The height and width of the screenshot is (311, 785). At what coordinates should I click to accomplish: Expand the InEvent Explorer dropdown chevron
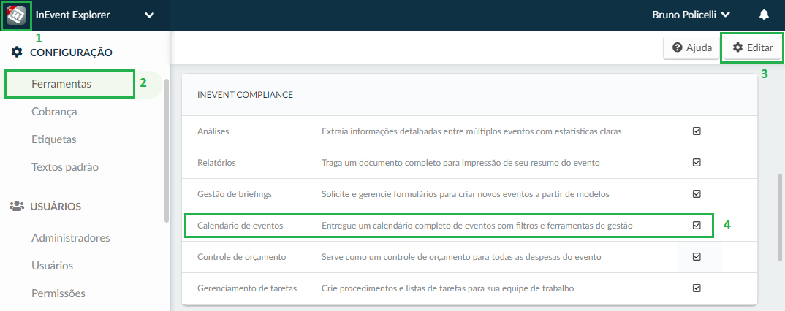tap(149, 15)
